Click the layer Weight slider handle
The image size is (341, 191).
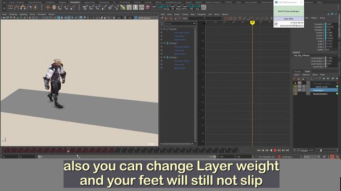(x=321, y=150)
